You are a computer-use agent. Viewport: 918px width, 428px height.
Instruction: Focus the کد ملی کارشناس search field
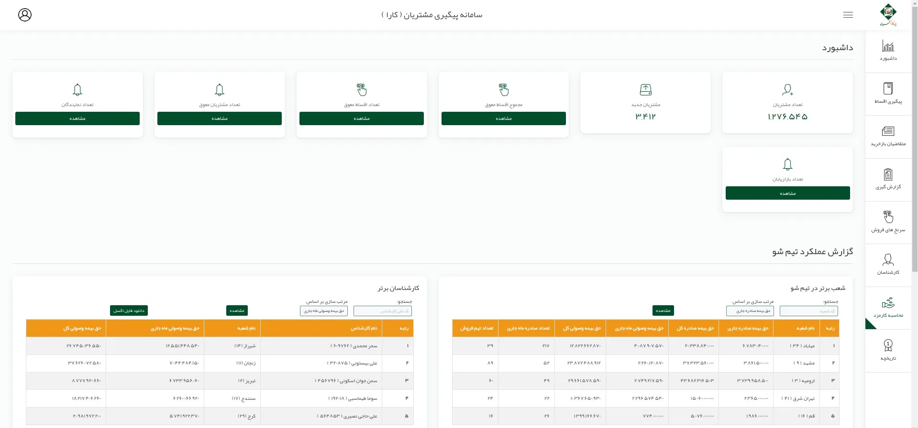pos(382,311)
